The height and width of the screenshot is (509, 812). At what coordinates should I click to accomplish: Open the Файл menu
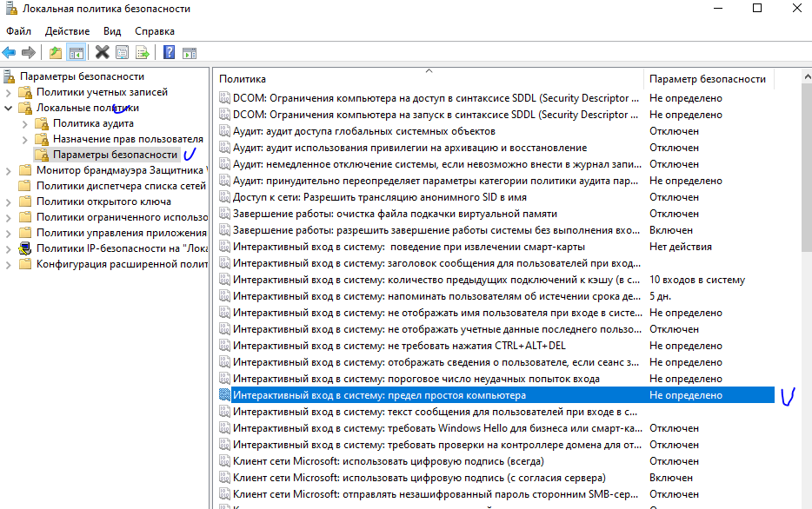(18, 31)
